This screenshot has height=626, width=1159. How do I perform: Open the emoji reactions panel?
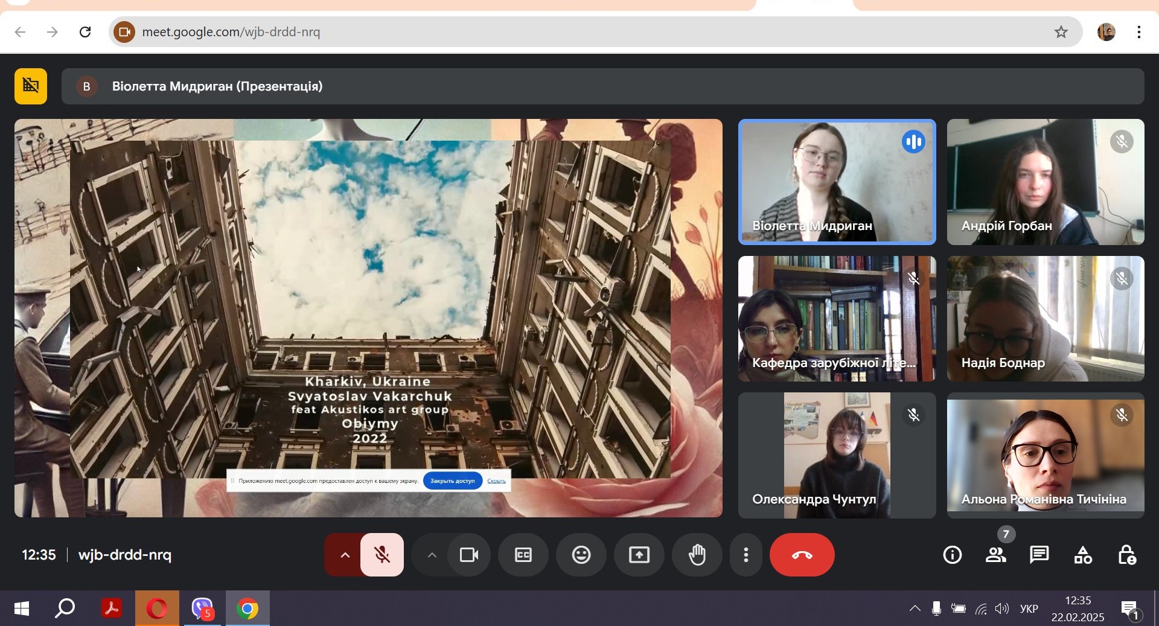(x=581, y=555)
